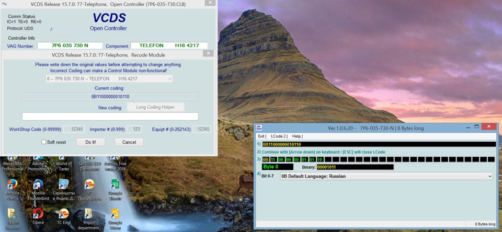Open the Import department folder icon

(89, 219)
